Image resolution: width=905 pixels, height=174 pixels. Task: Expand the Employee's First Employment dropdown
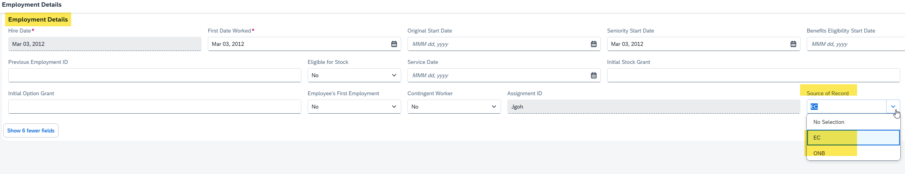click(x=354, y=107)
